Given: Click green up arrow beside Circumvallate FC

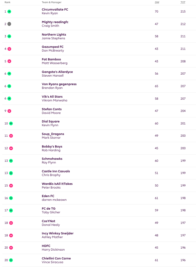Looking at the screenshot, I should (x=9, y=12).
